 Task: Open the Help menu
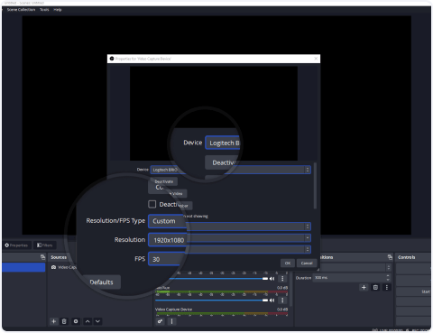pyautogui.click(x=58, y=10)
